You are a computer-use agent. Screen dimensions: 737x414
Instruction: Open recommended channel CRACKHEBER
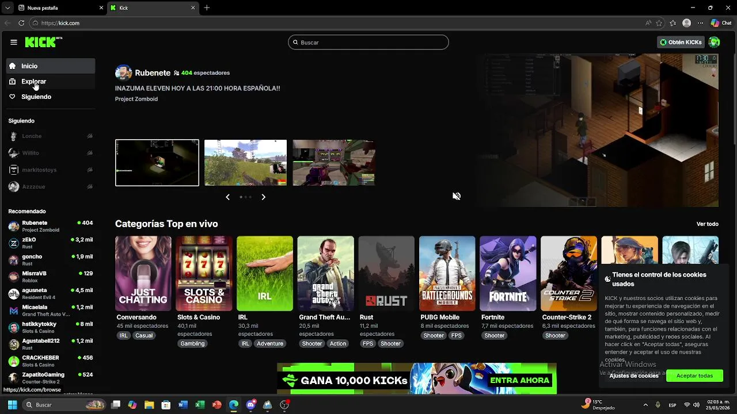coord(51,361)
